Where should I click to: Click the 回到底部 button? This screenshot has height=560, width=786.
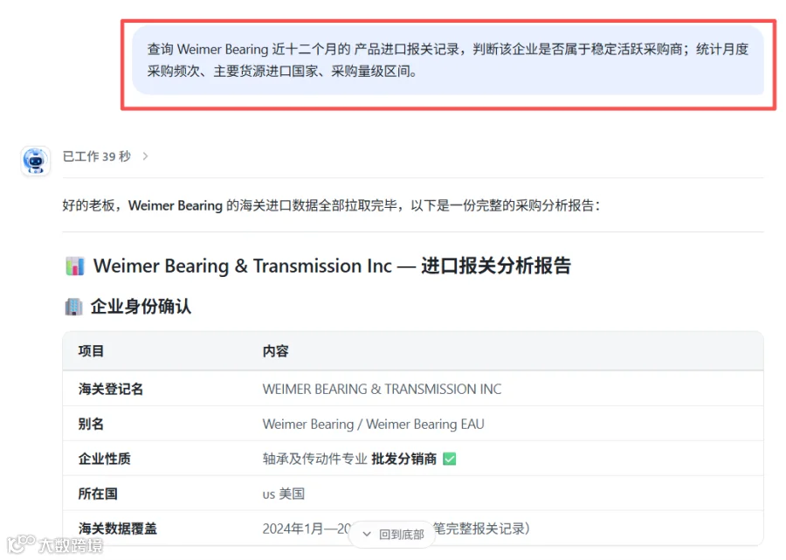[394, 535]
